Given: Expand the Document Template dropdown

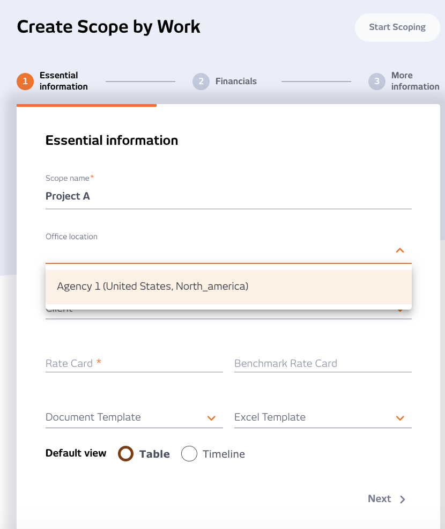Looking at the screenshot, I should pos(211,418).
